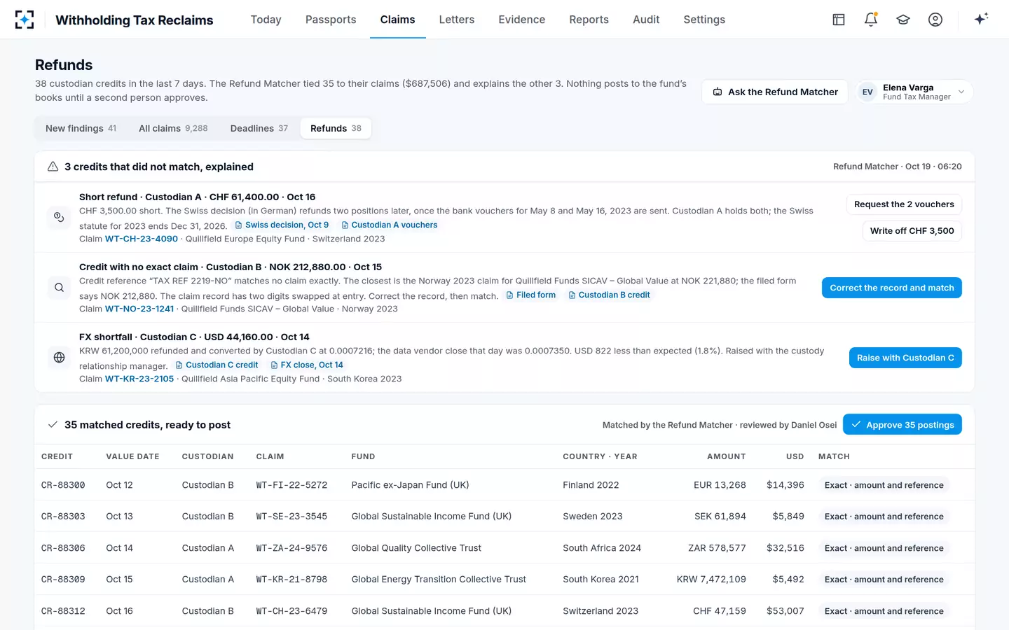Click Correct the record and match

pos(892,288)
